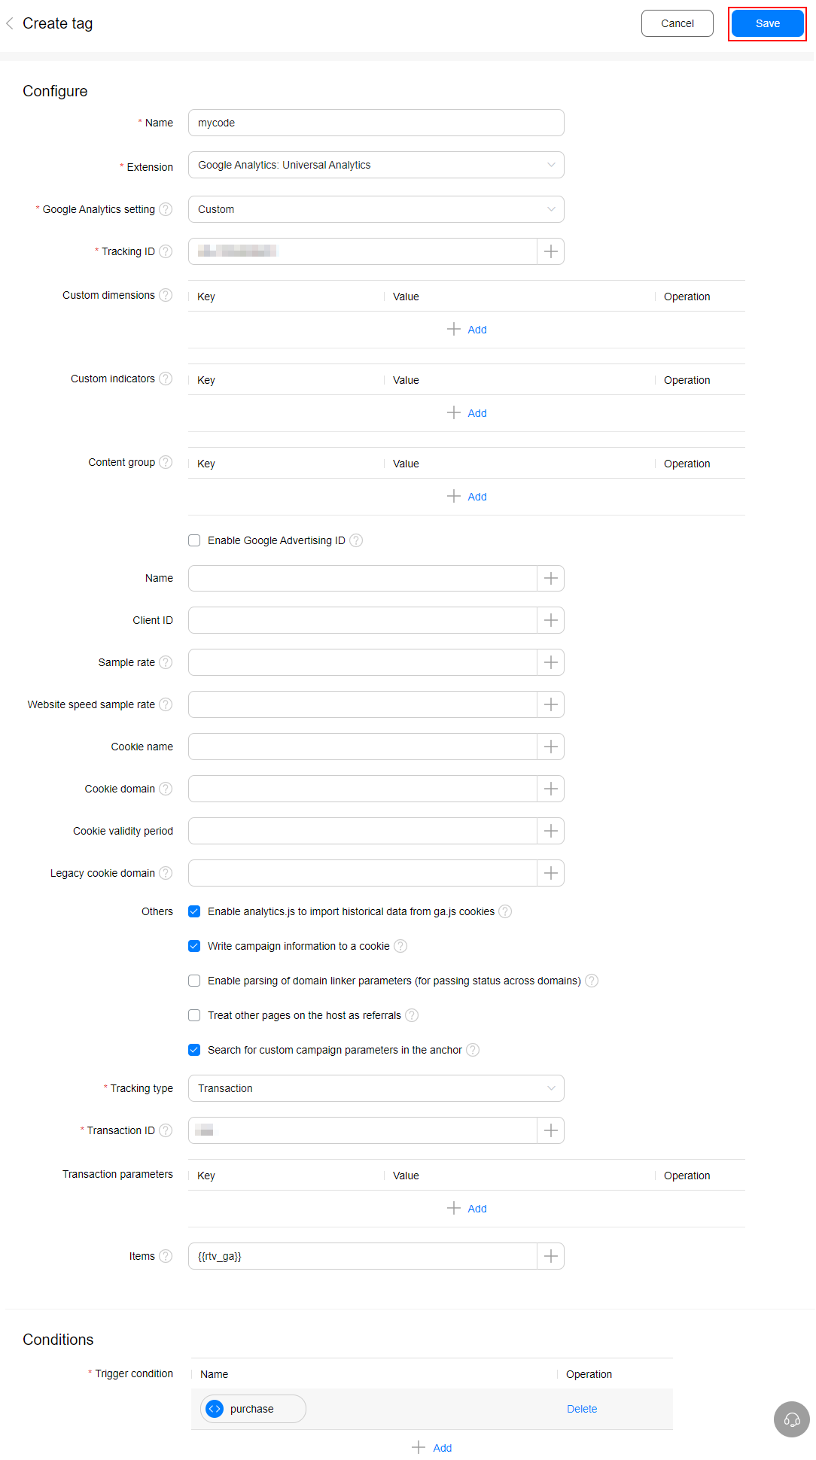This screenshot has width=816, height=1460.
Task: Cancel tag creation
Action: click(x=677, y=23)
